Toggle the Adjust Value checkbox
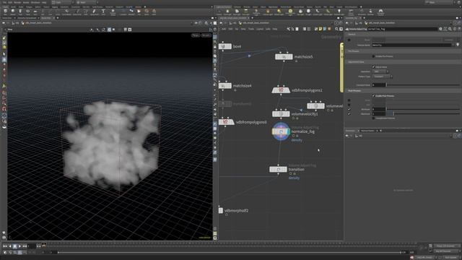The image size is (462, 260). (373, 67)
